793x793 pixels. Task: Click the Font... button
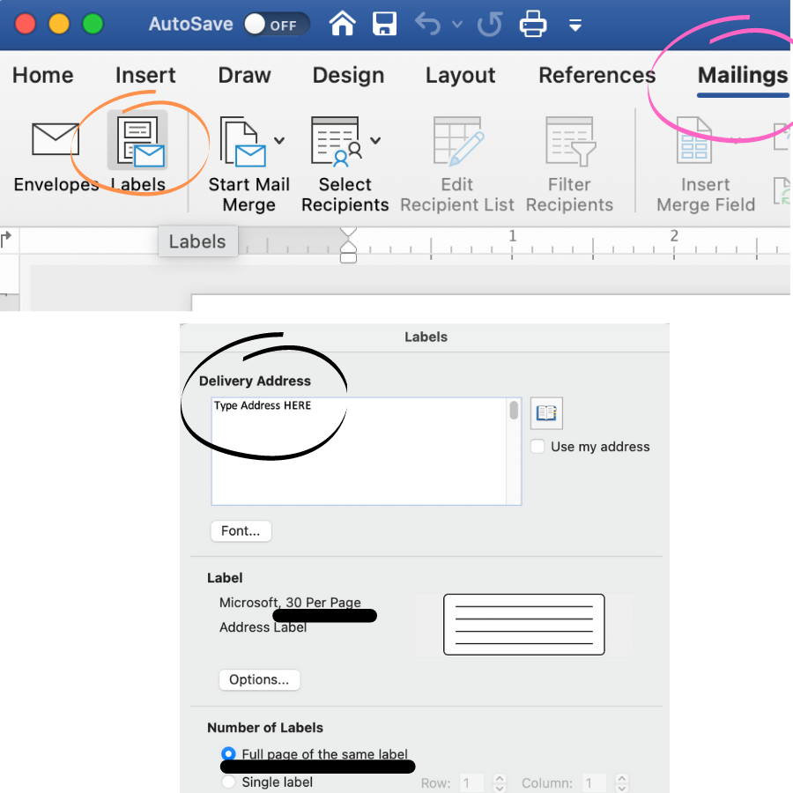coord(241,531)
